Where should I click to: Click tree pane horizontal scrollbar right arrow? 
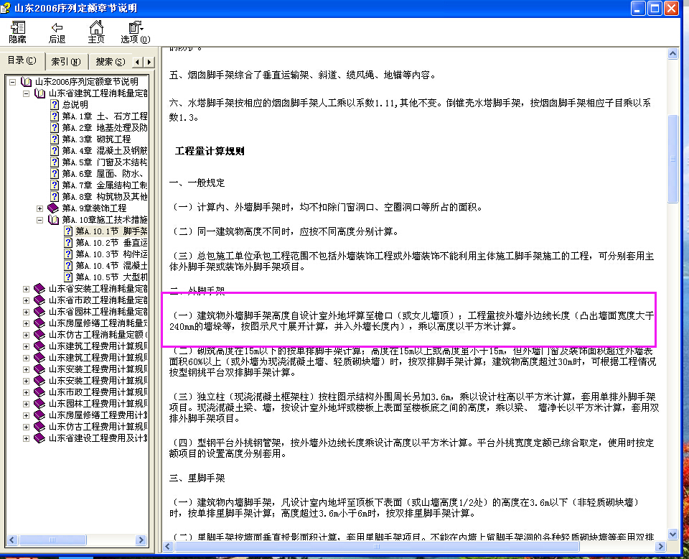pyautogui.click(x=141, y=540)
